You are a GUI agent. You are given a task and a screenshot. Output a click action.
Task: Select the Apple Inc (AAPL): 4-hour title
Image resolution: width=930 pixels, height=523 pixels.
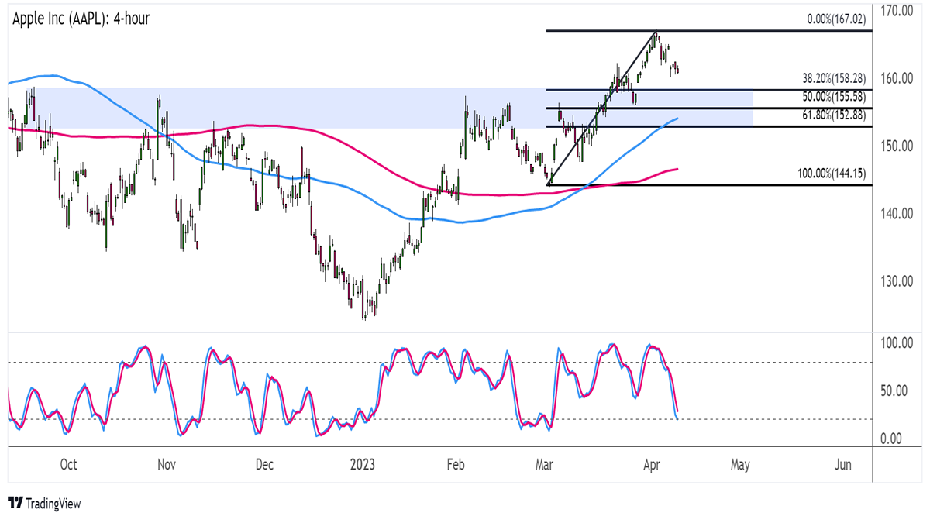(x=81, y=19)
